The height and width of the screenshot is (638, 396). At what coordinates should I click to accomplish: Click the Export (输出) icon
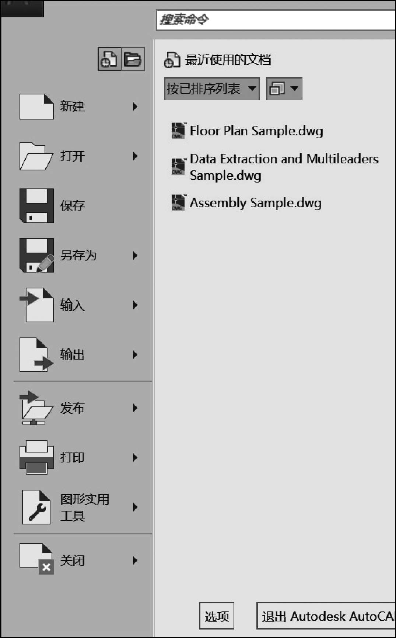36,354
